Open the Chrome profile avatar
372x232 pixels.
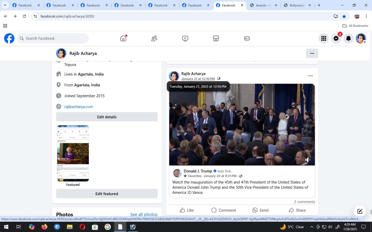coord(357,16)
